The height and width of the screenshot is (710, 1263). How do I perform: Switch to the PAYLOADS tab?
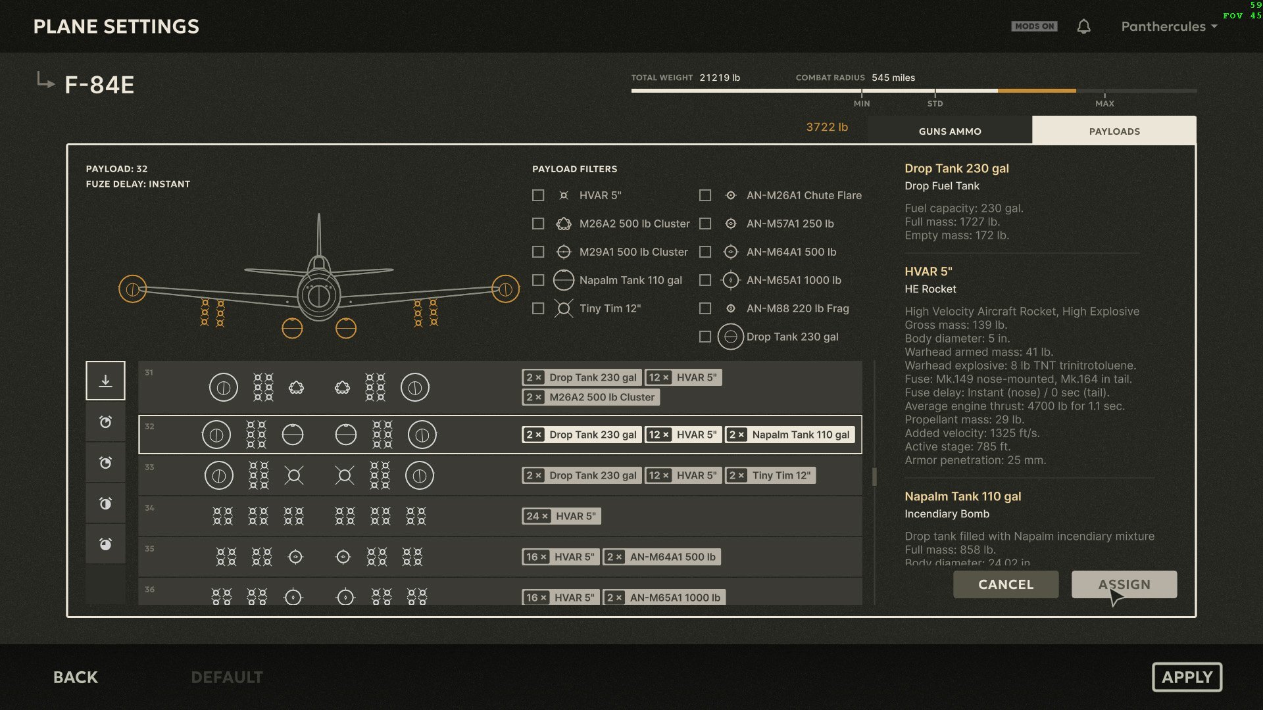[x=1114, y=131]
